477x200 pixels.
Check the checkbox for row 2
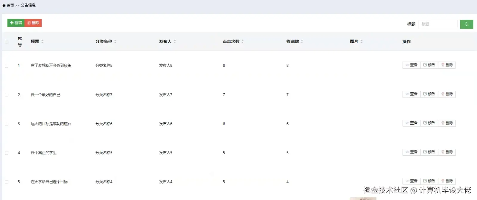tap(7, 95)
